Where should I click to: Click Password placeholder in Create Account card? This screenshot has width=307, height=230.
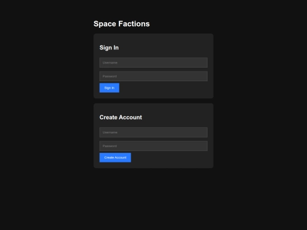click(x=110, y=146)
